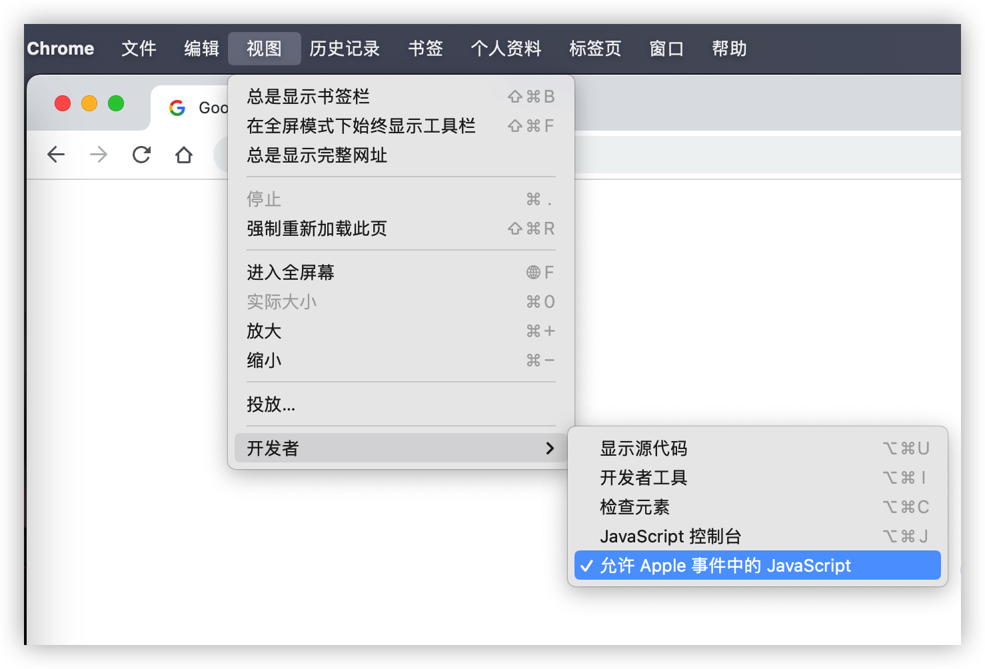The width and height of the screenshot is (985, 669).
Task: Open the 个人资料 menu
Action: (506, 49)
